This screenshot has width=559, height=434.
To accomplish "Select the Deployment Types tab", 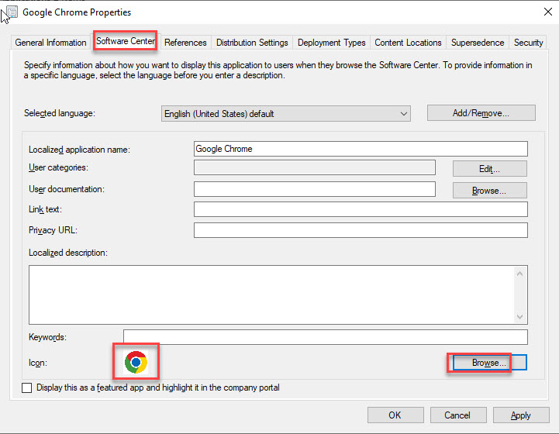I will (331, 43).
